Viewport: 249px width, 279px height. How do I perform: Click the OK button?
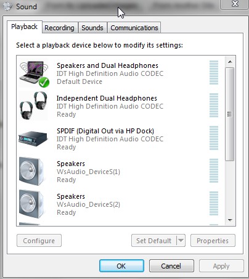tap(121, 266)
